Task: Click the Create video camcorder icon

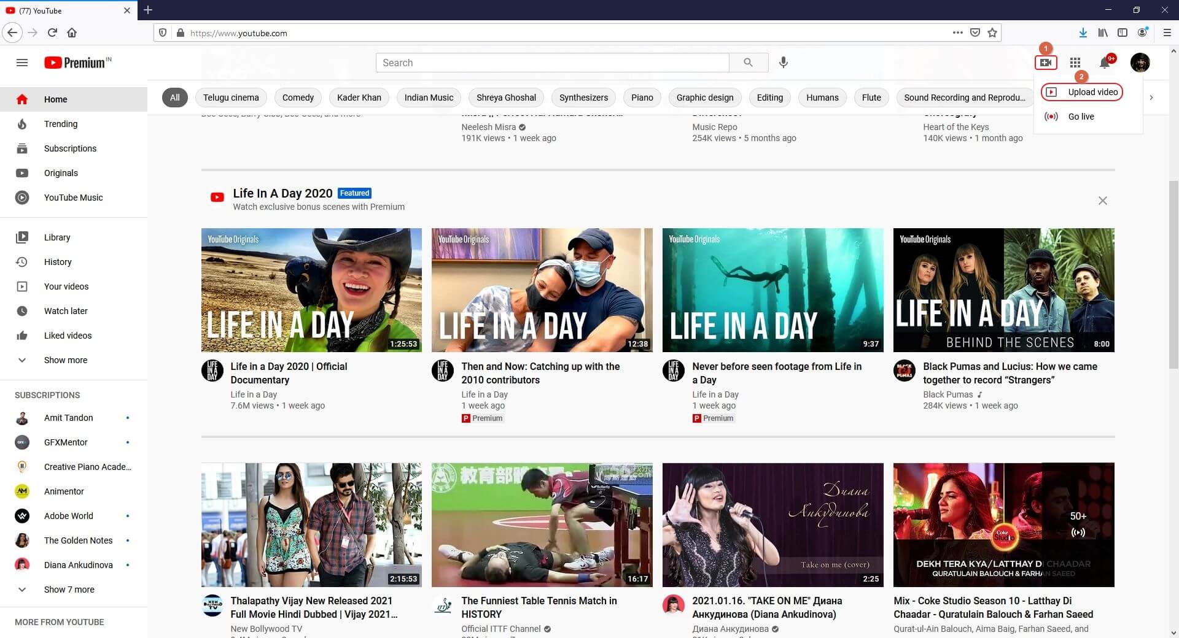Action: [x=1046, y=63]
